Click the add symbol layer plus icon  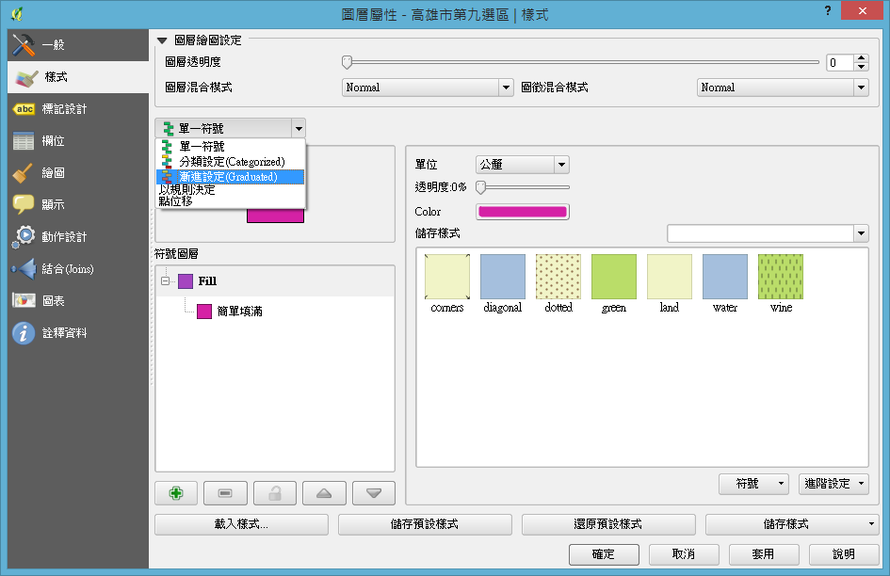coord(176,493)
